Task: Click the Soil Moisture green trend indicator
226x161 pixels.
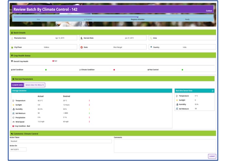Action: click(x=89, y=113)
